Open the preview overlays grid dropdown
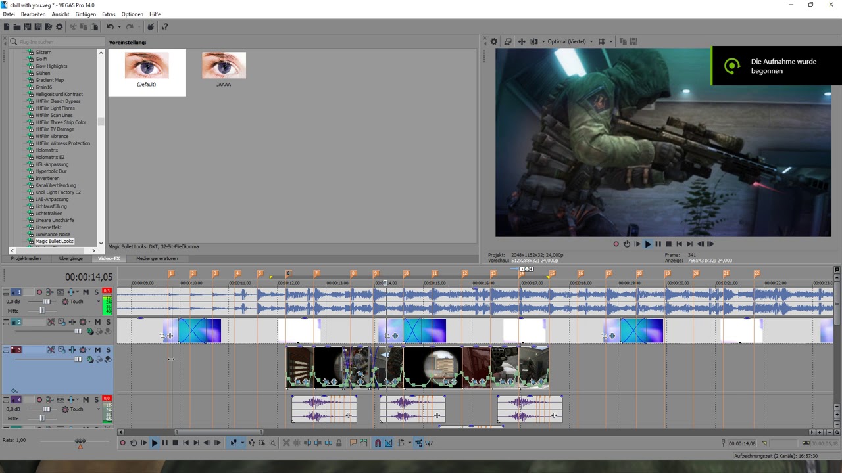842x473 pixels. tap(610, 41)
